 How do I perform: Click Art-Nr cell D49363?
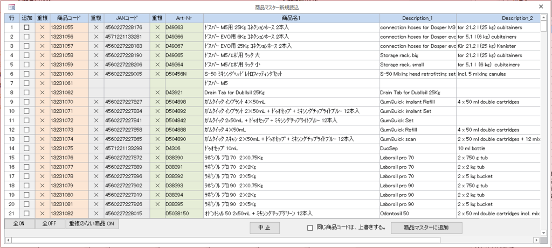[184, 27]
